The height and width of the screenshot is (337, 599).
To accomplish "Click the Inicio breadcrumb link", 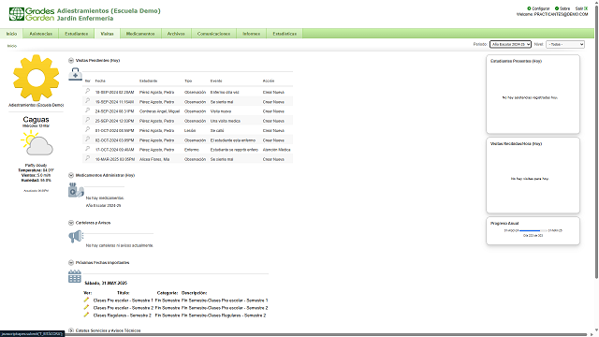I will point(12,46).
